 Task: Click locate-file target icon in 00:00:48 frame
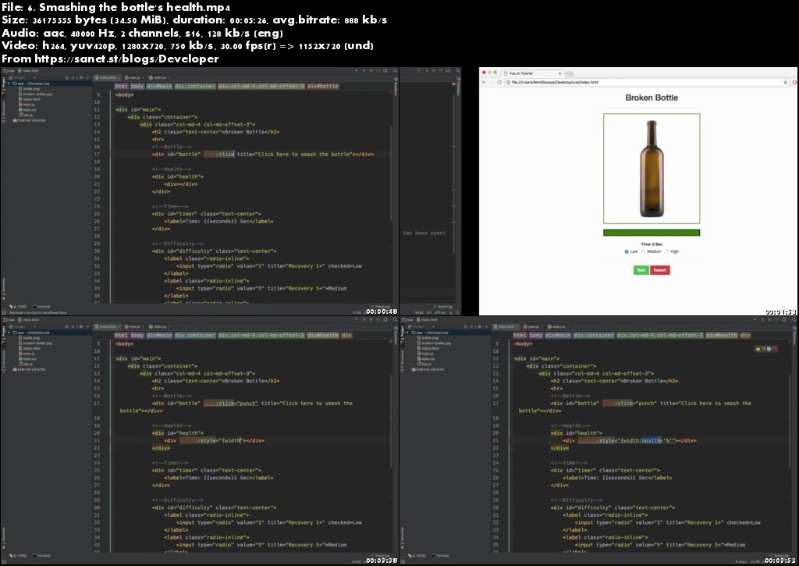tap(67, 77)
